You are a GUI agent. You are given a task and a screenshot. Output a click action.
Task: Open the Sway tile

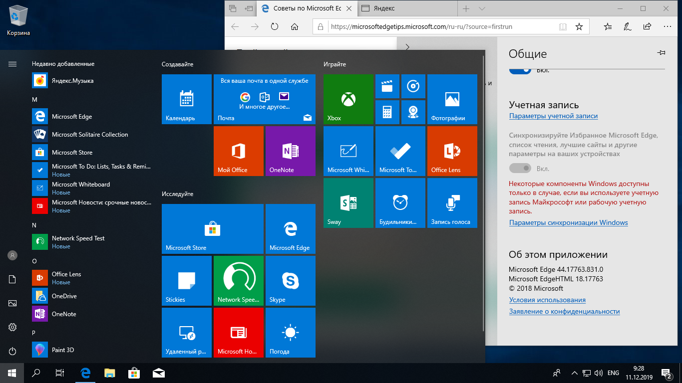coord(348,203)
